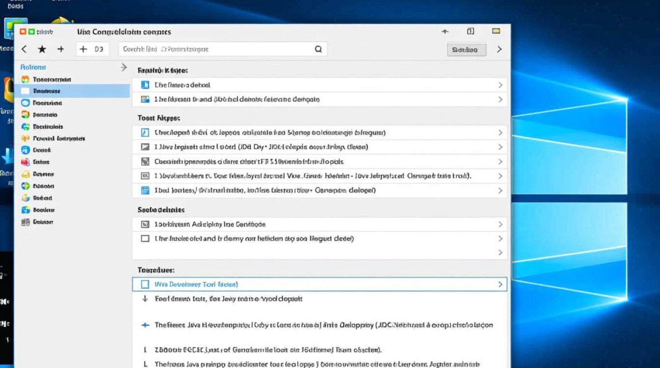Click the gray icon of the last sidebar item
The image size is (660, 368).
pyautogui.click(x=26, y=222)
